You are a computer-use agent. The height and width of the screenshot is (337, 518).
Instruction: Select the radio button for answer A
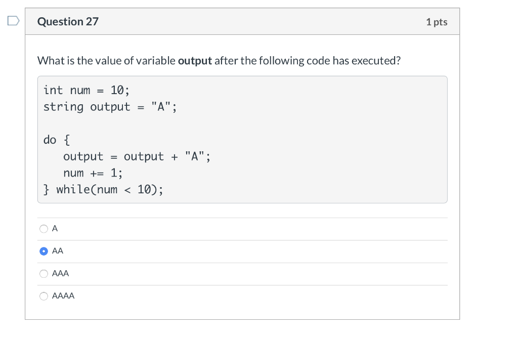(x=44, y=229)
